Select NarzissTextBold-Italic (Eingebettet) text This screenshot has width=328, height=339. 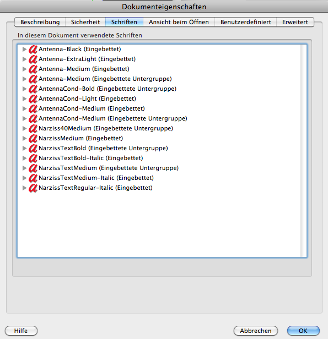click(x=91, y=158)
